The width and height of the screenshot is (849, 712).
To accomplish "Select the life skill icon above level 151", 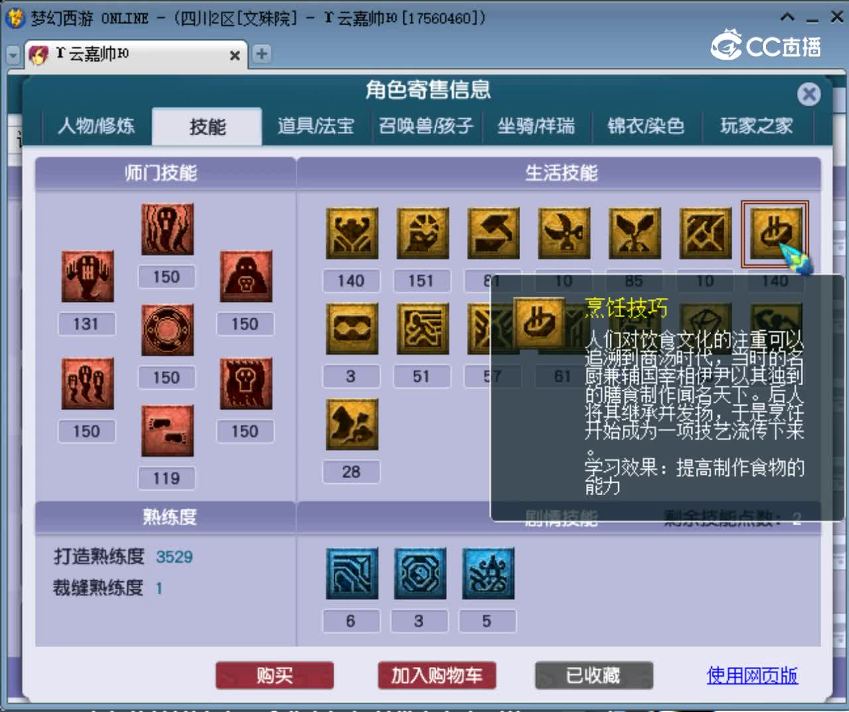I will tap(423, 233).
